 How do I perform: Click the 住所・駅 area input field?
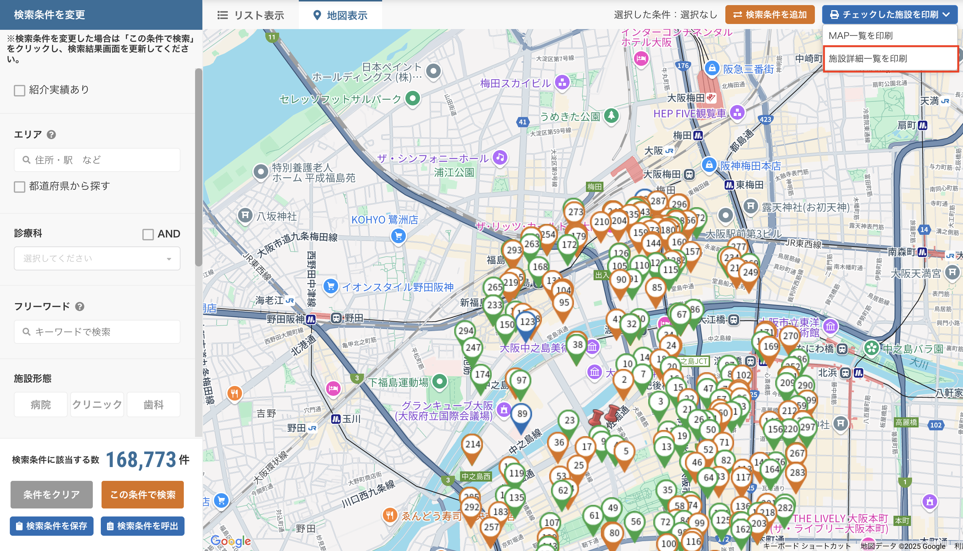click(97, 160)
